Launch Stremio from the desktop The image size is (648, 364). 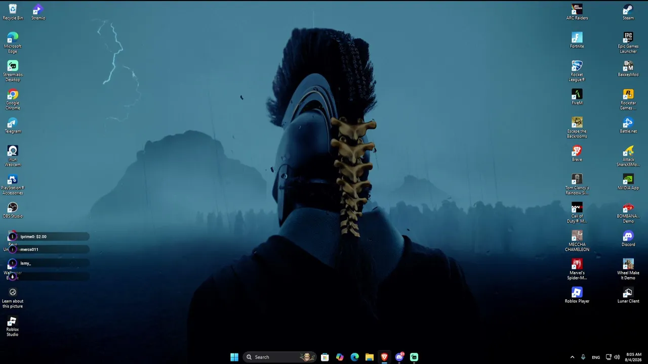click(x=38, y=12)
